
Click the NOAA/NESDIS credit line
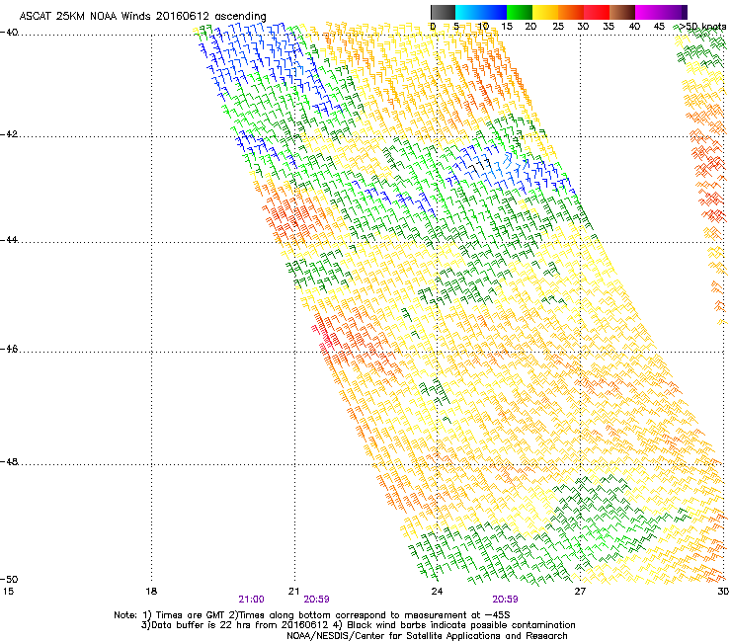coord(427,636)
